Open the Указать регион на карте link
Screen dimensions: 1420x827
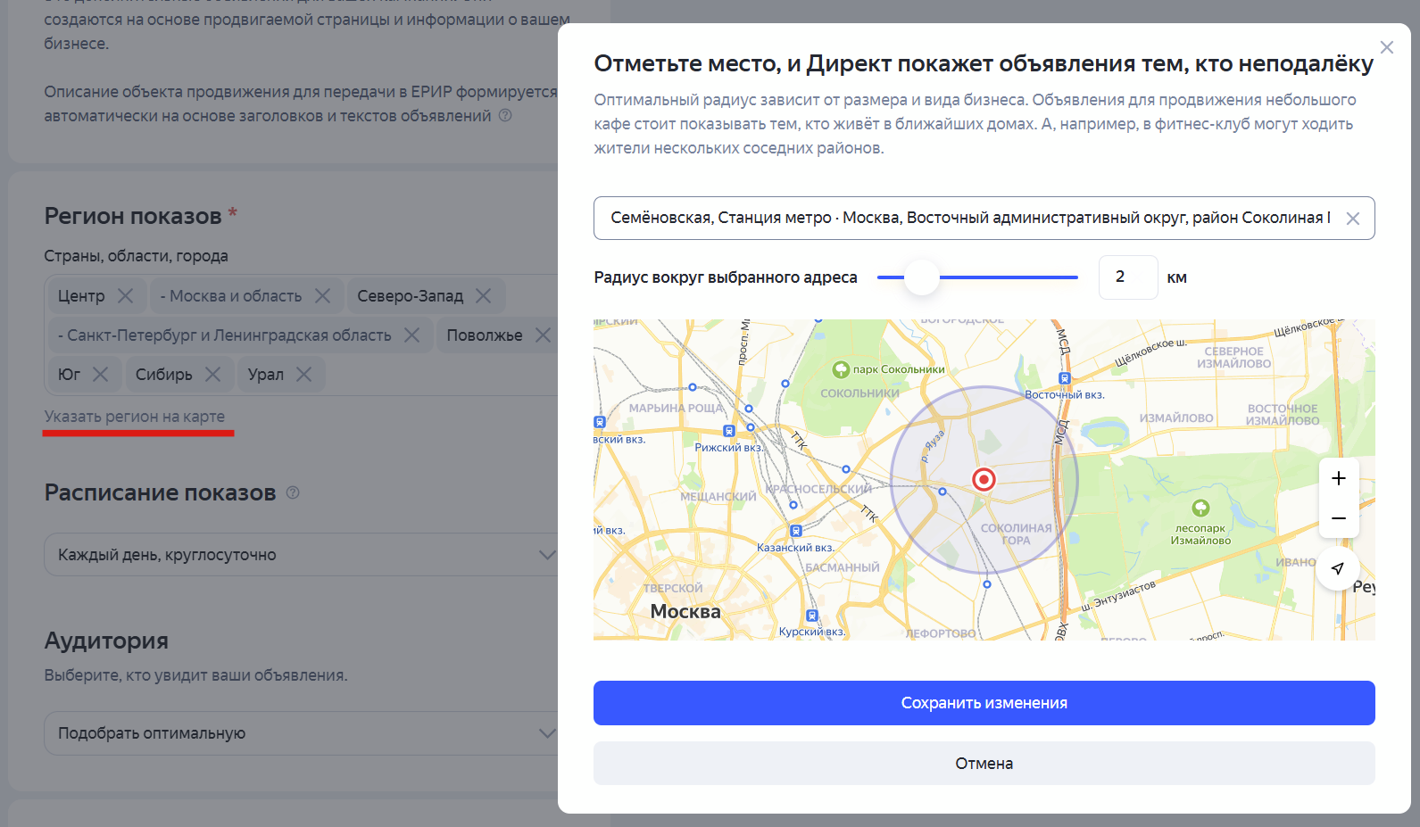[135, 417]
